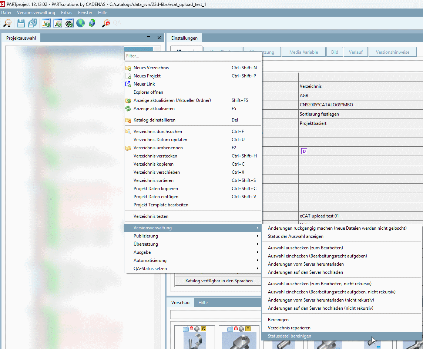Open the Fenster menu
423x349 pixels.
(x=85, y=13)
